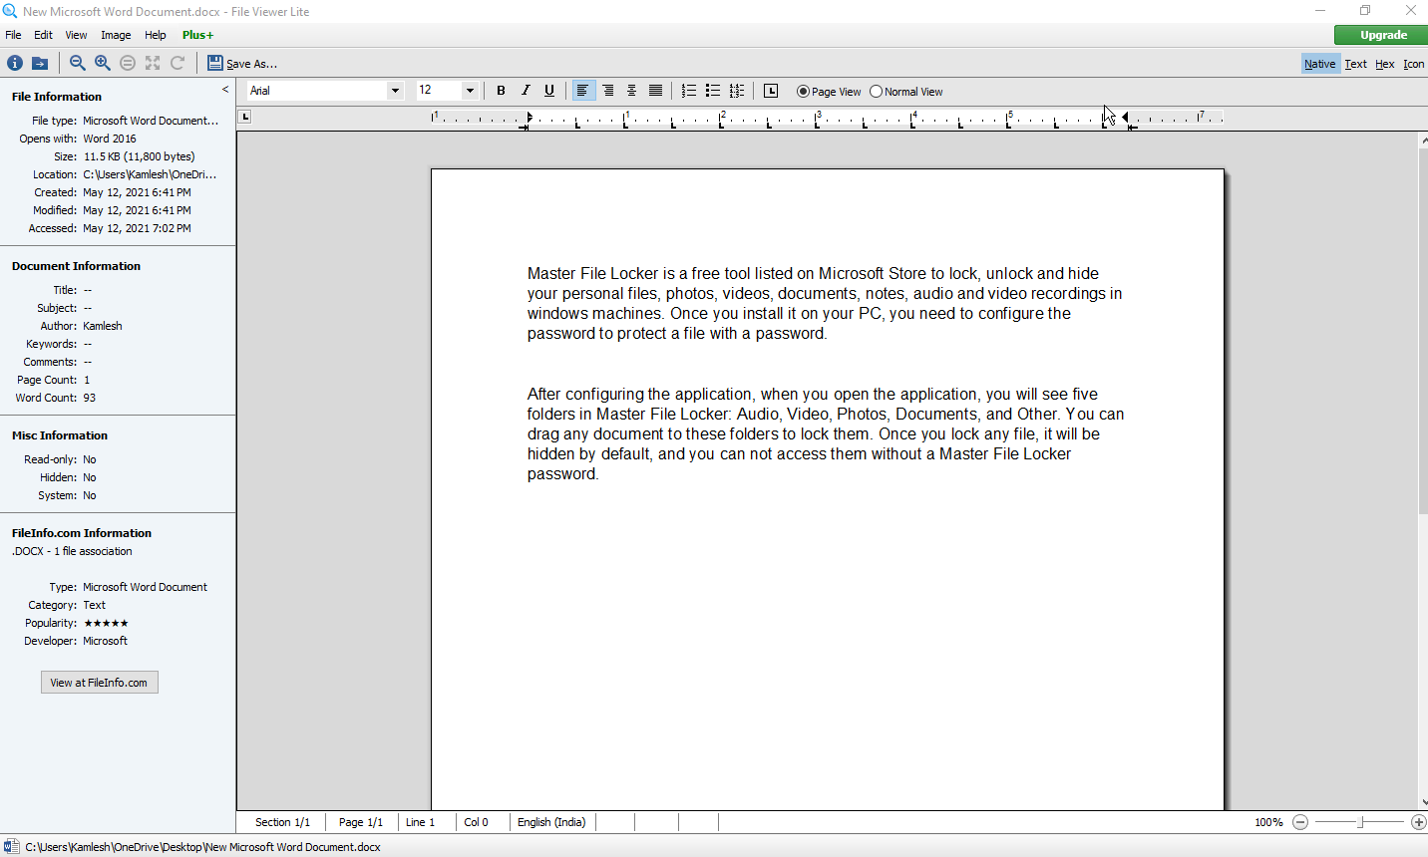Collapse the File Information side panel
1428x857 pixels.
(x=225, y=90)
